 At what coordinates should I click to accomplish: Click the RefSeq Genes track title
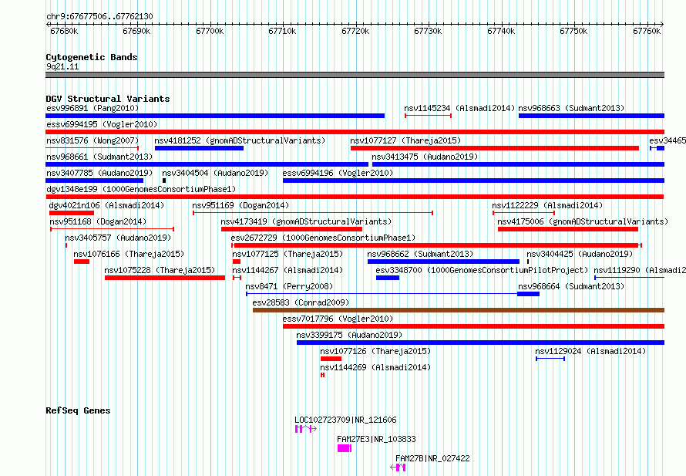78,410
